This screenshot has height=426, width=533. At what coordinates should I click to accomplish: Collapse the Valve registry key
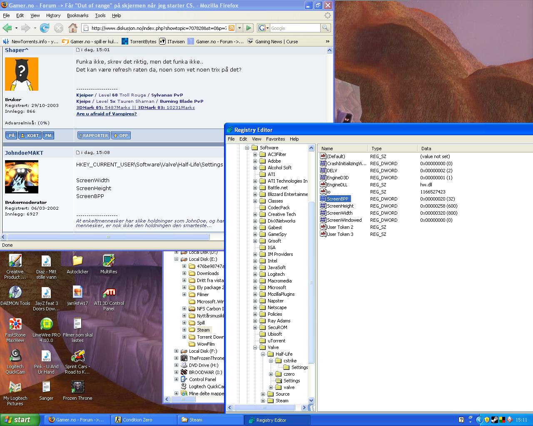[x=255, y=347]
